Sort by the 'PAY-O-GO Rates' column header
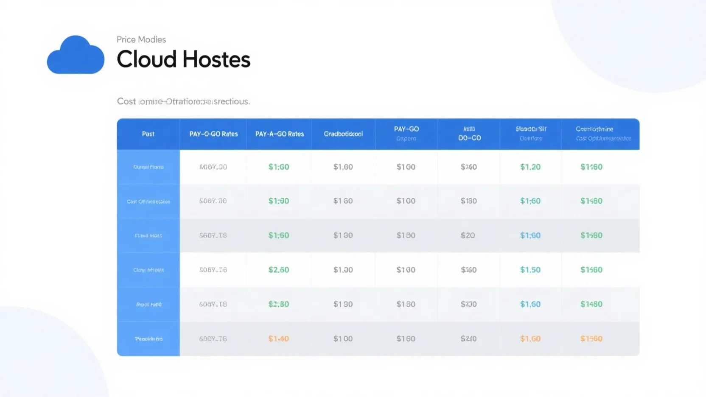This screenshot has height=397, width=706. (213, 134)
